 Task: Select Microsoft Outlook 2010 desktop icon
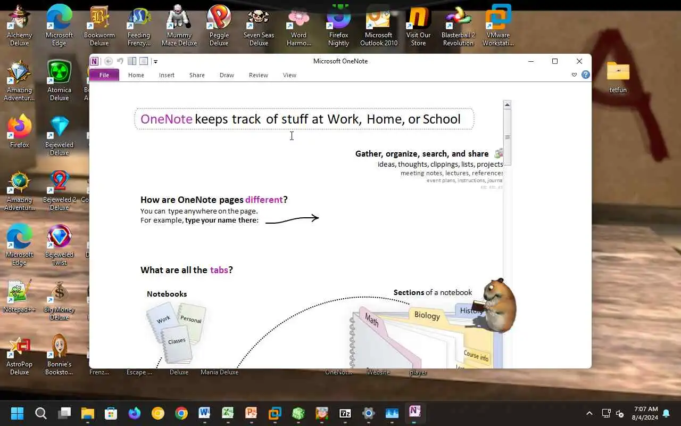pos(379,26)
